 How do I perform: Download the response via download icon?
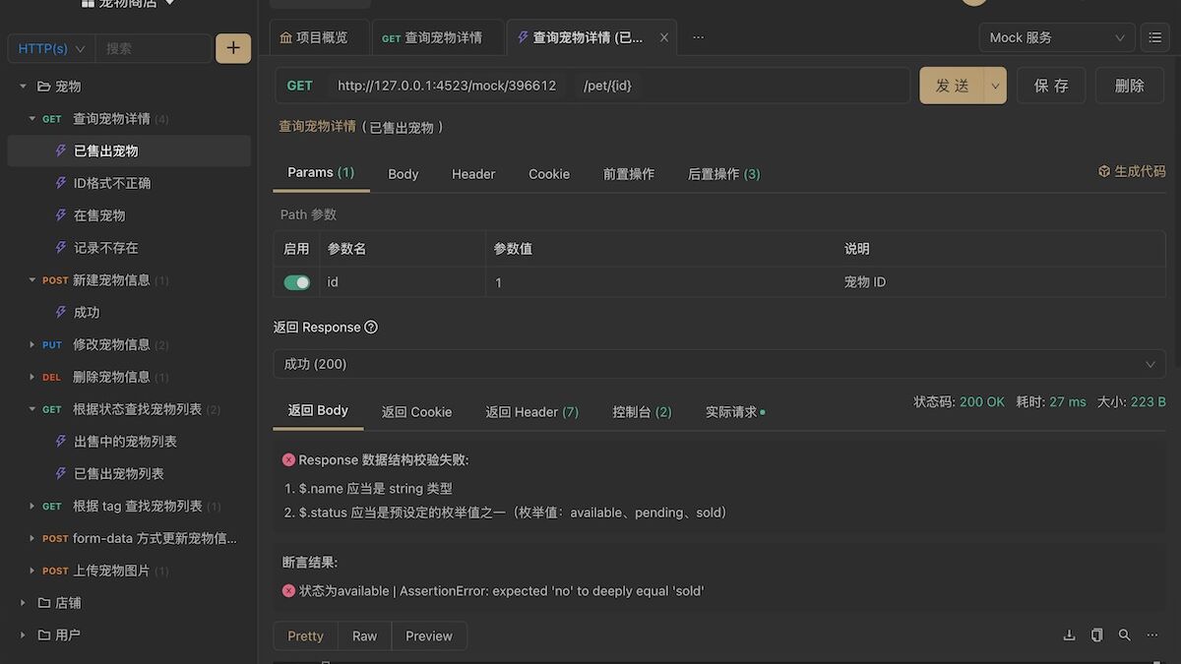[x=1069, y=635]
